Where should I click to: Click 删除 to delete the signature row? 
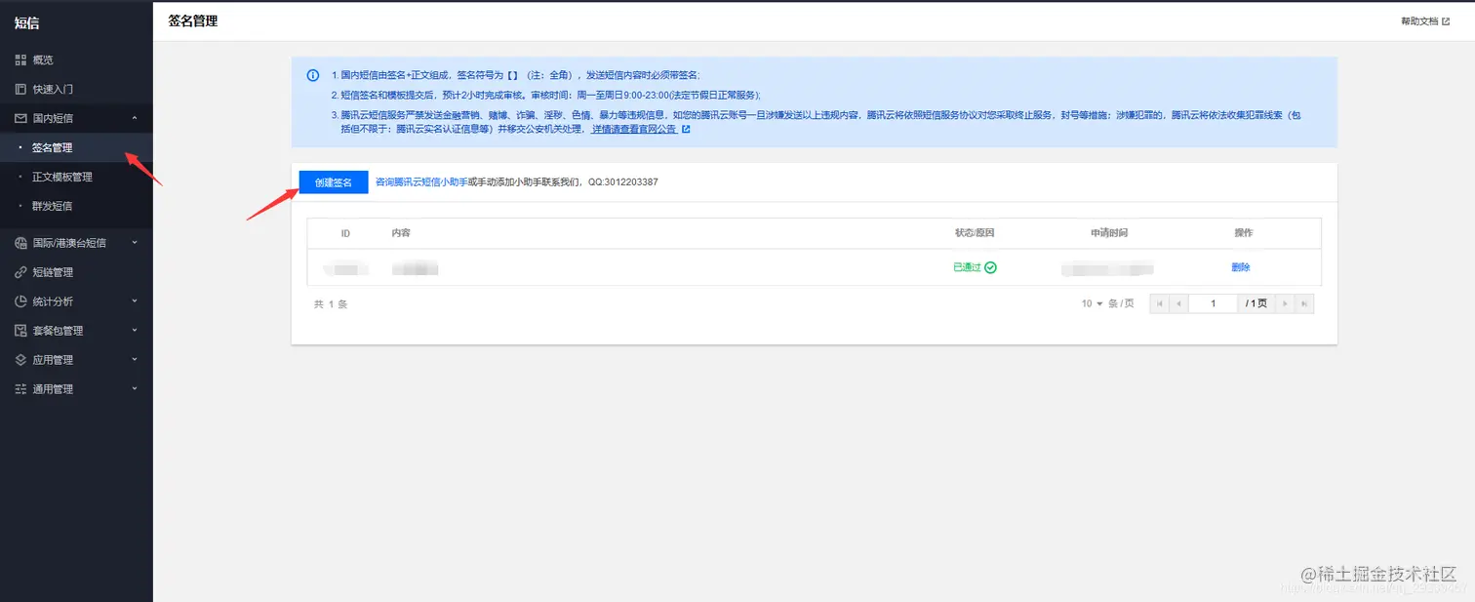pyautogui.click(x=1240, y=266)
